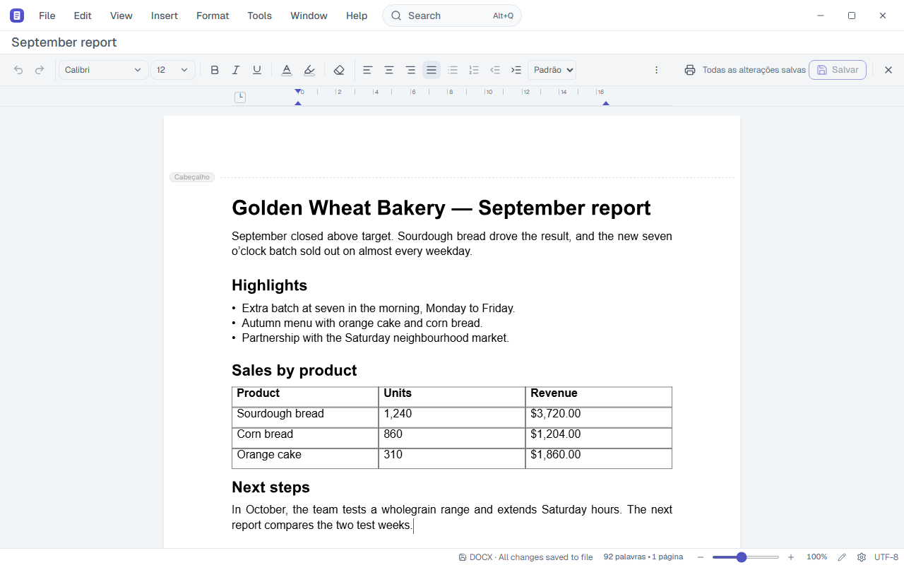Select the right indent marker on ruler
The height and width of the screenshot is (565, 904).
[606, 103]
